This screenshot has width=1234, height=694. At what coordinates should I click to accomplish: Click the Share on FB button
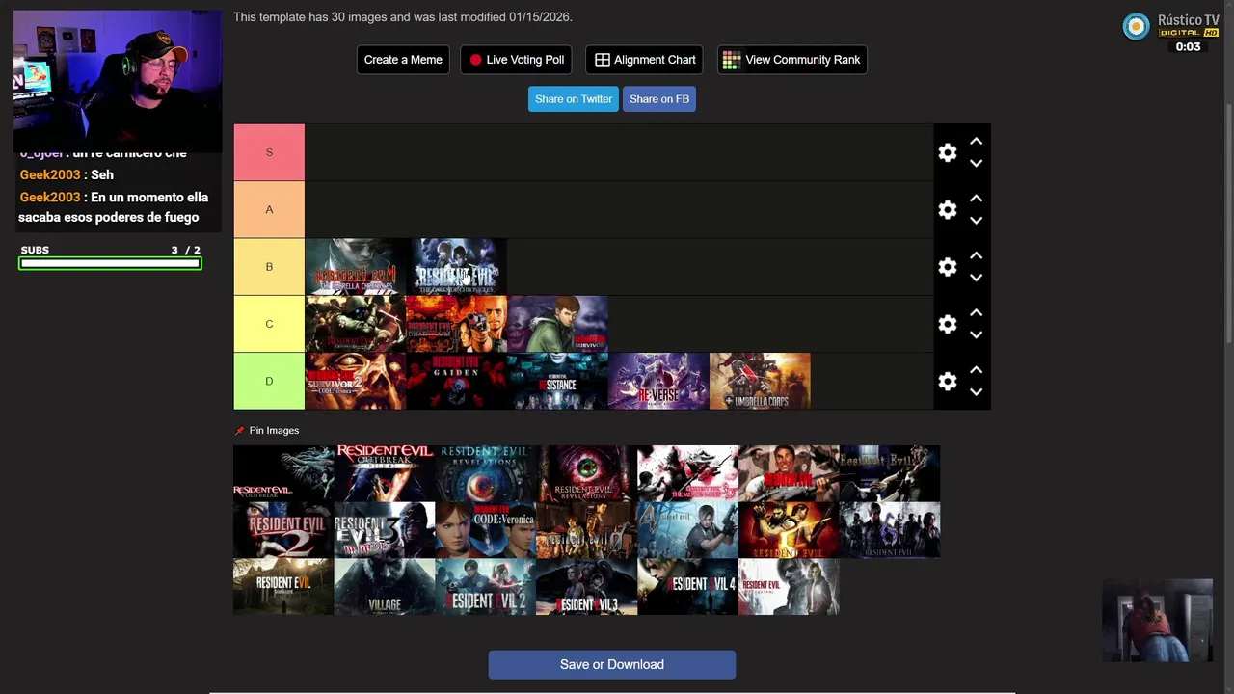(659, 99)
